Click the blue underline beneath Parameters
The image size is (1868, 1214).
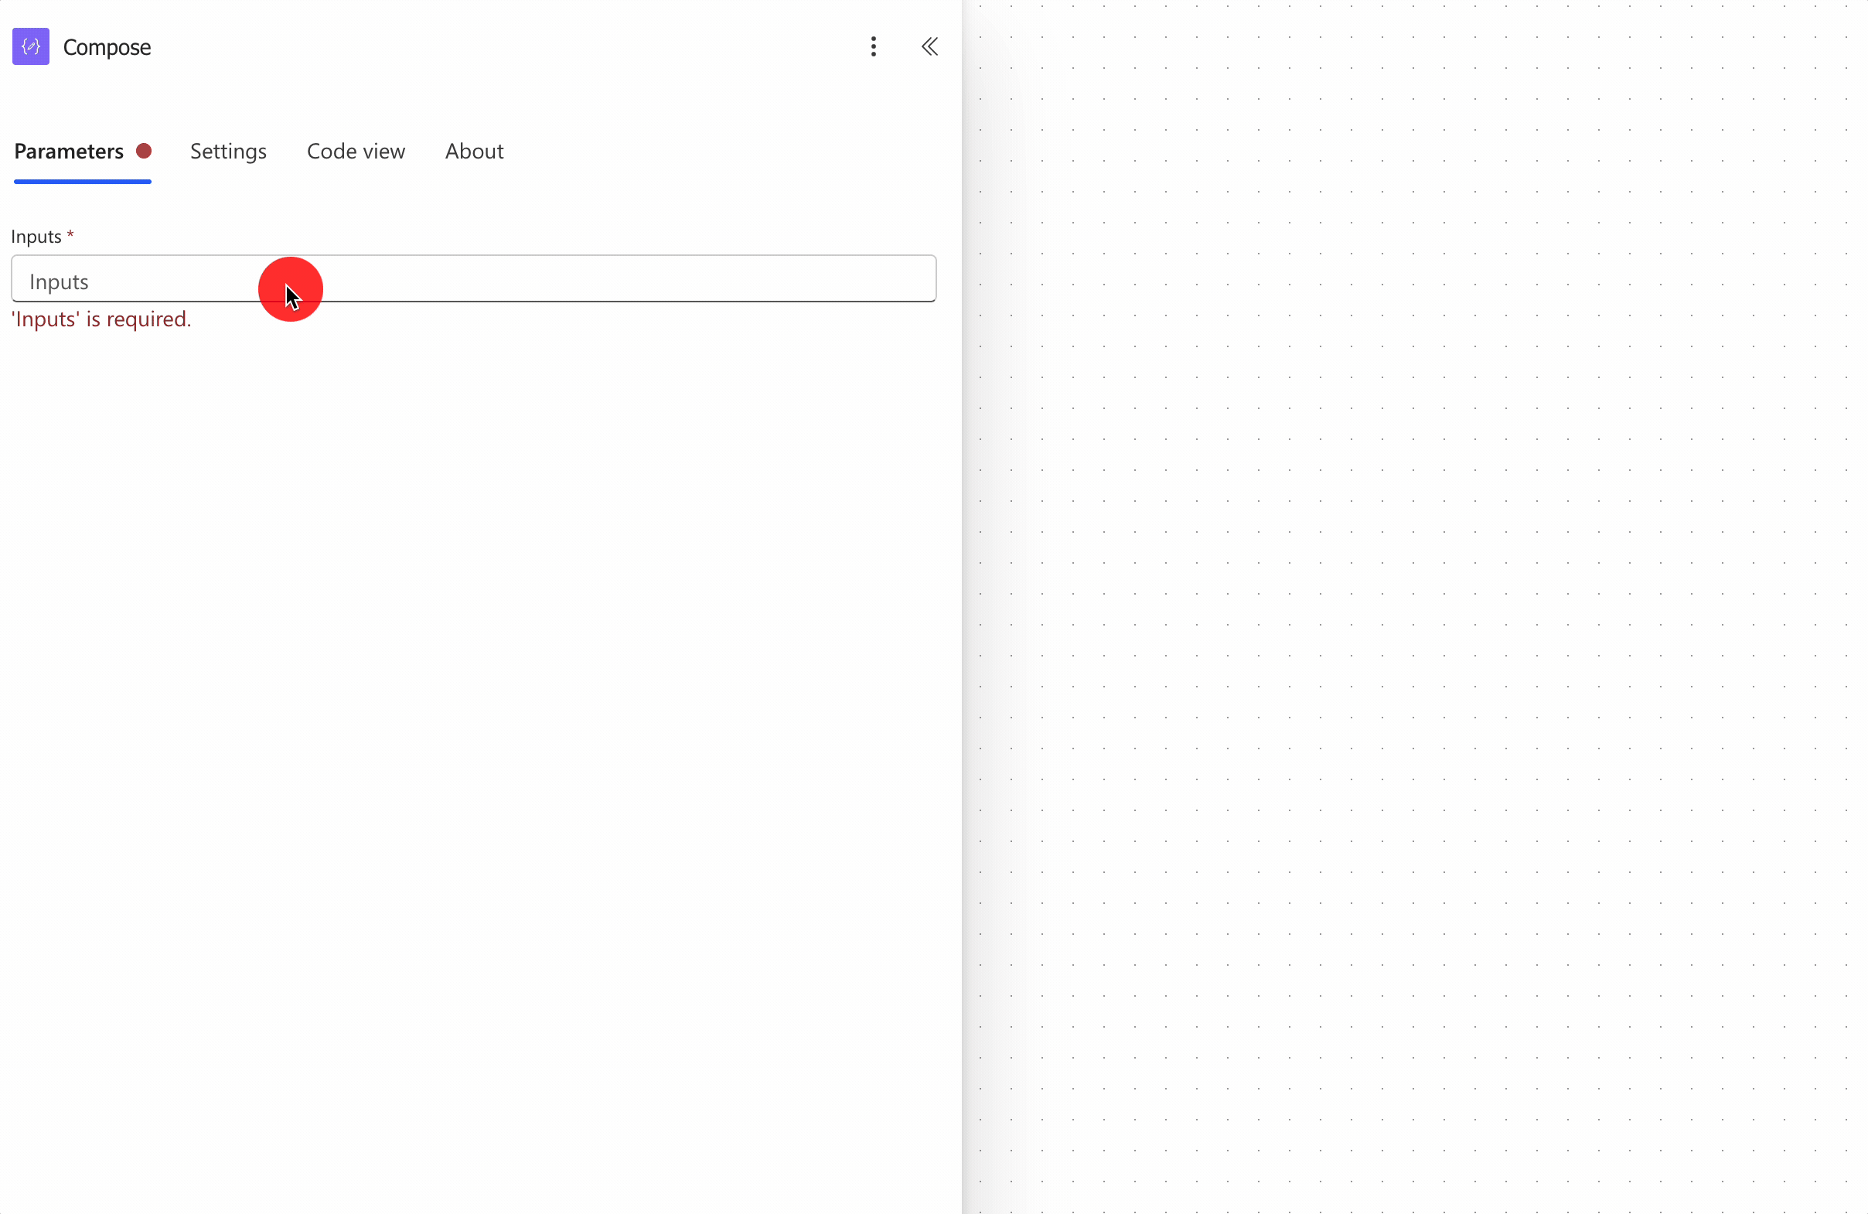point(83,181)
